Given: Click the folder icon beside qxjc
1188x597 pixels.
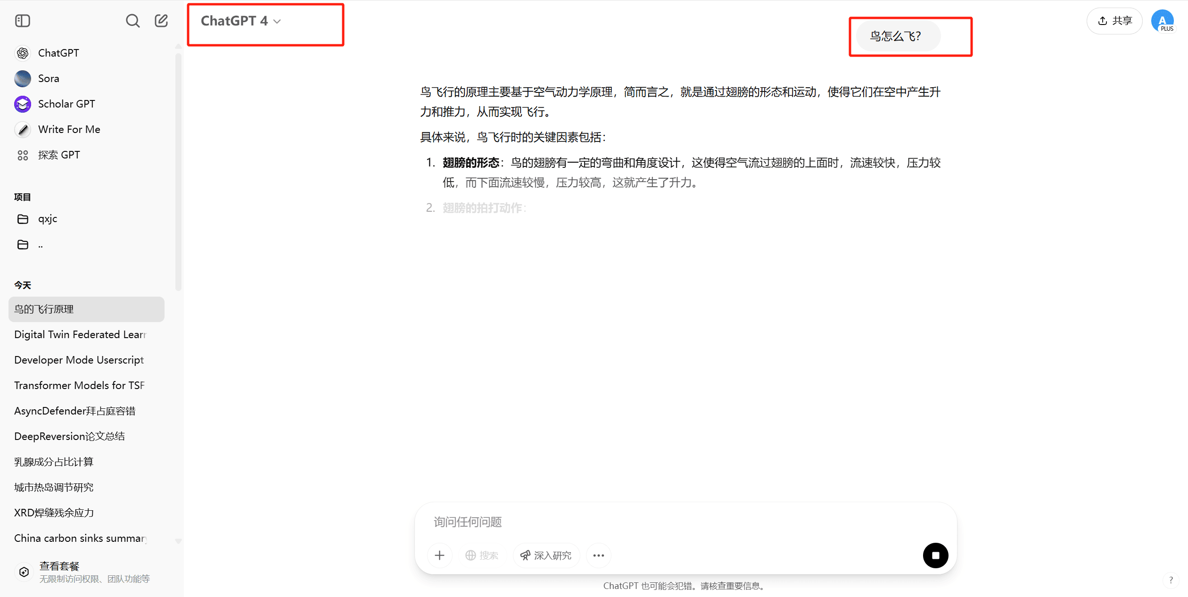Looking at the screenshot, I should (23, 219).
